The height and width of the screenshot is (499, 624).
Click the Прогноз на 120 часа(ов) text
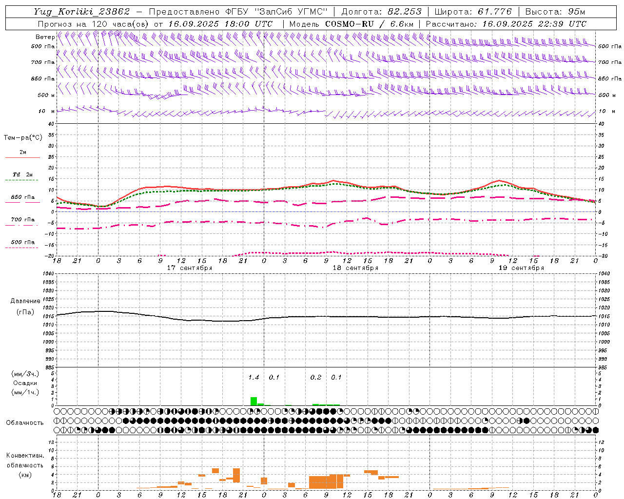tap(94, 24)
